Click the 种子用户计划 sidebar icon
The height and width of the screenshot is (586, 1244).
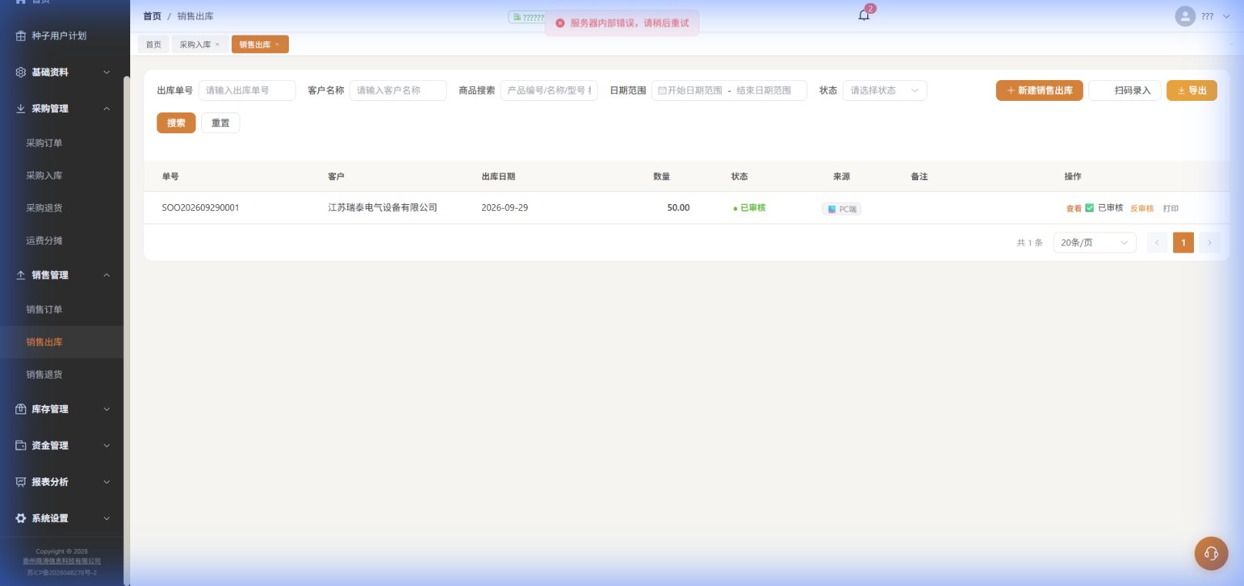point(21,36)
